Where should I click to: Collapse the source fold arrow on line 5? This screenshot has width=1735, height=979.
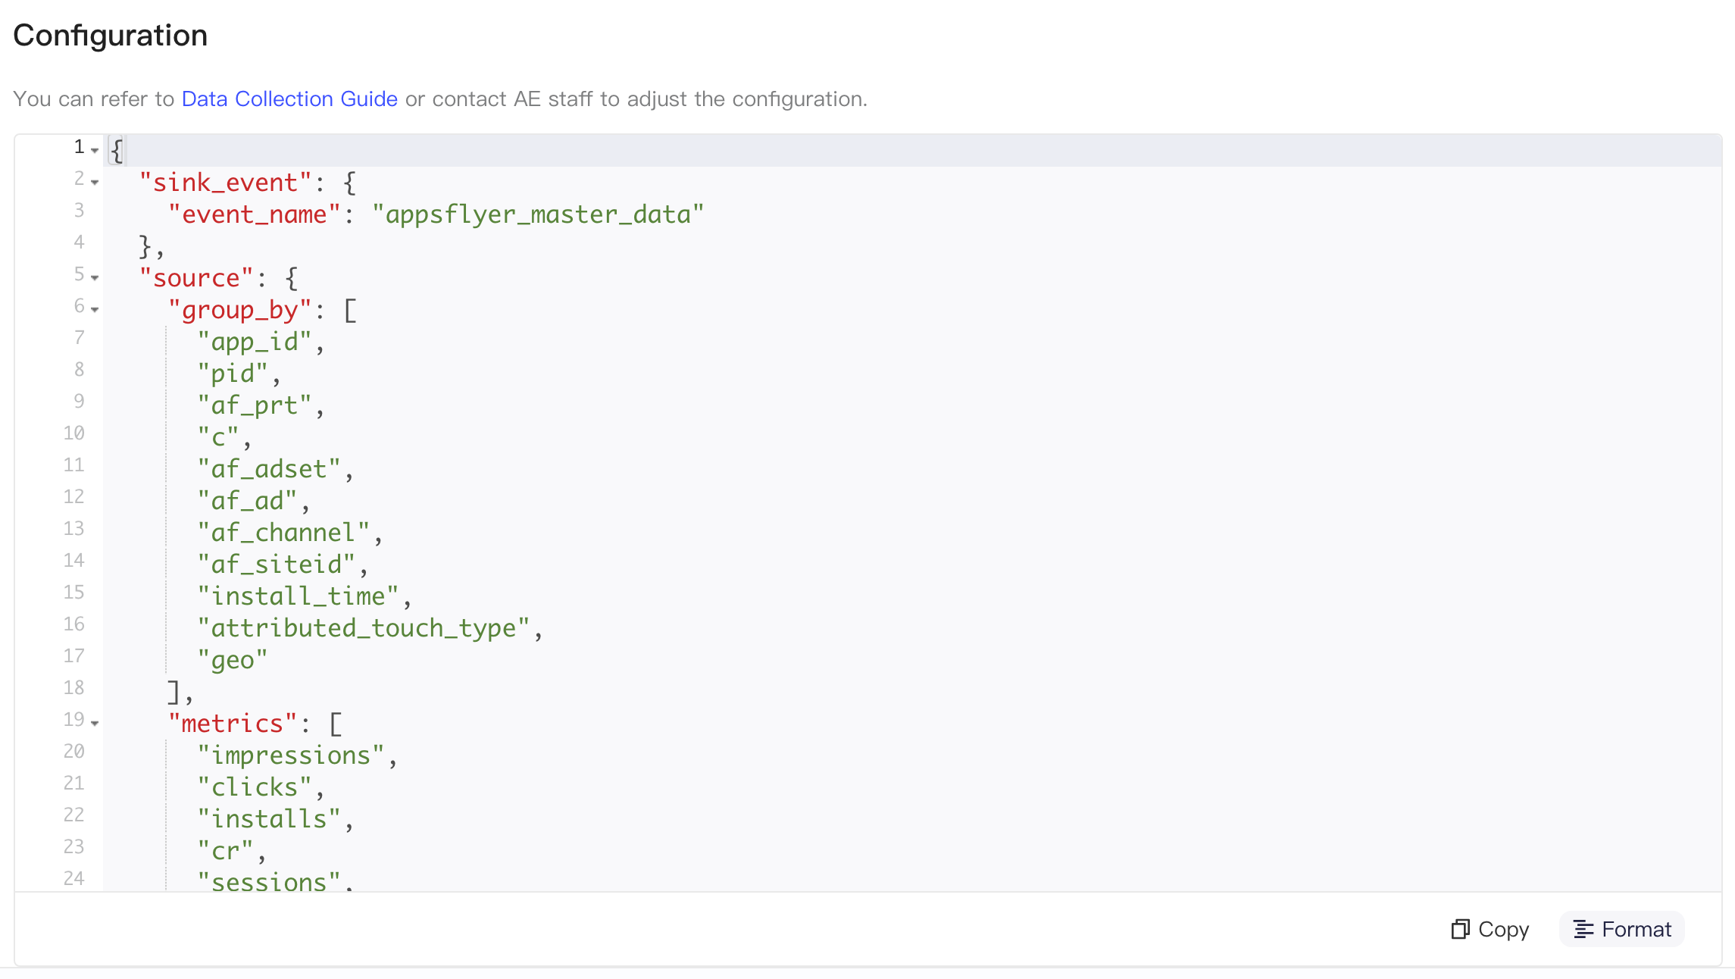click(x=95, y=277)
